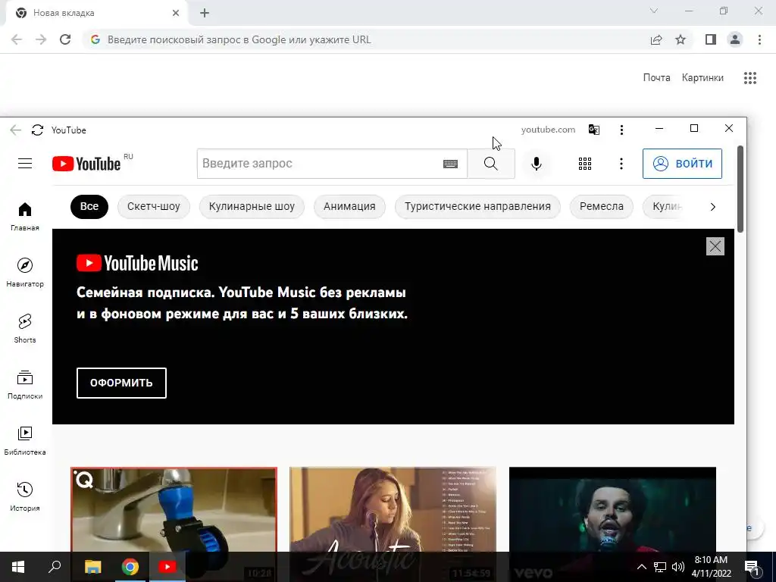Open the YouTube app window three-dot menu
The width and height of the screenshot is (776, 582).
(x=621, y=130)
